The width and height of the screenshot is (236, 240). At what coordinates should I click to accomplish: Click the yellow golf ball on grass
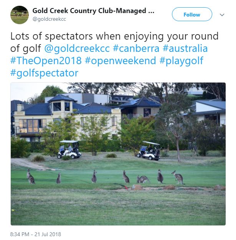pos(13,210)
